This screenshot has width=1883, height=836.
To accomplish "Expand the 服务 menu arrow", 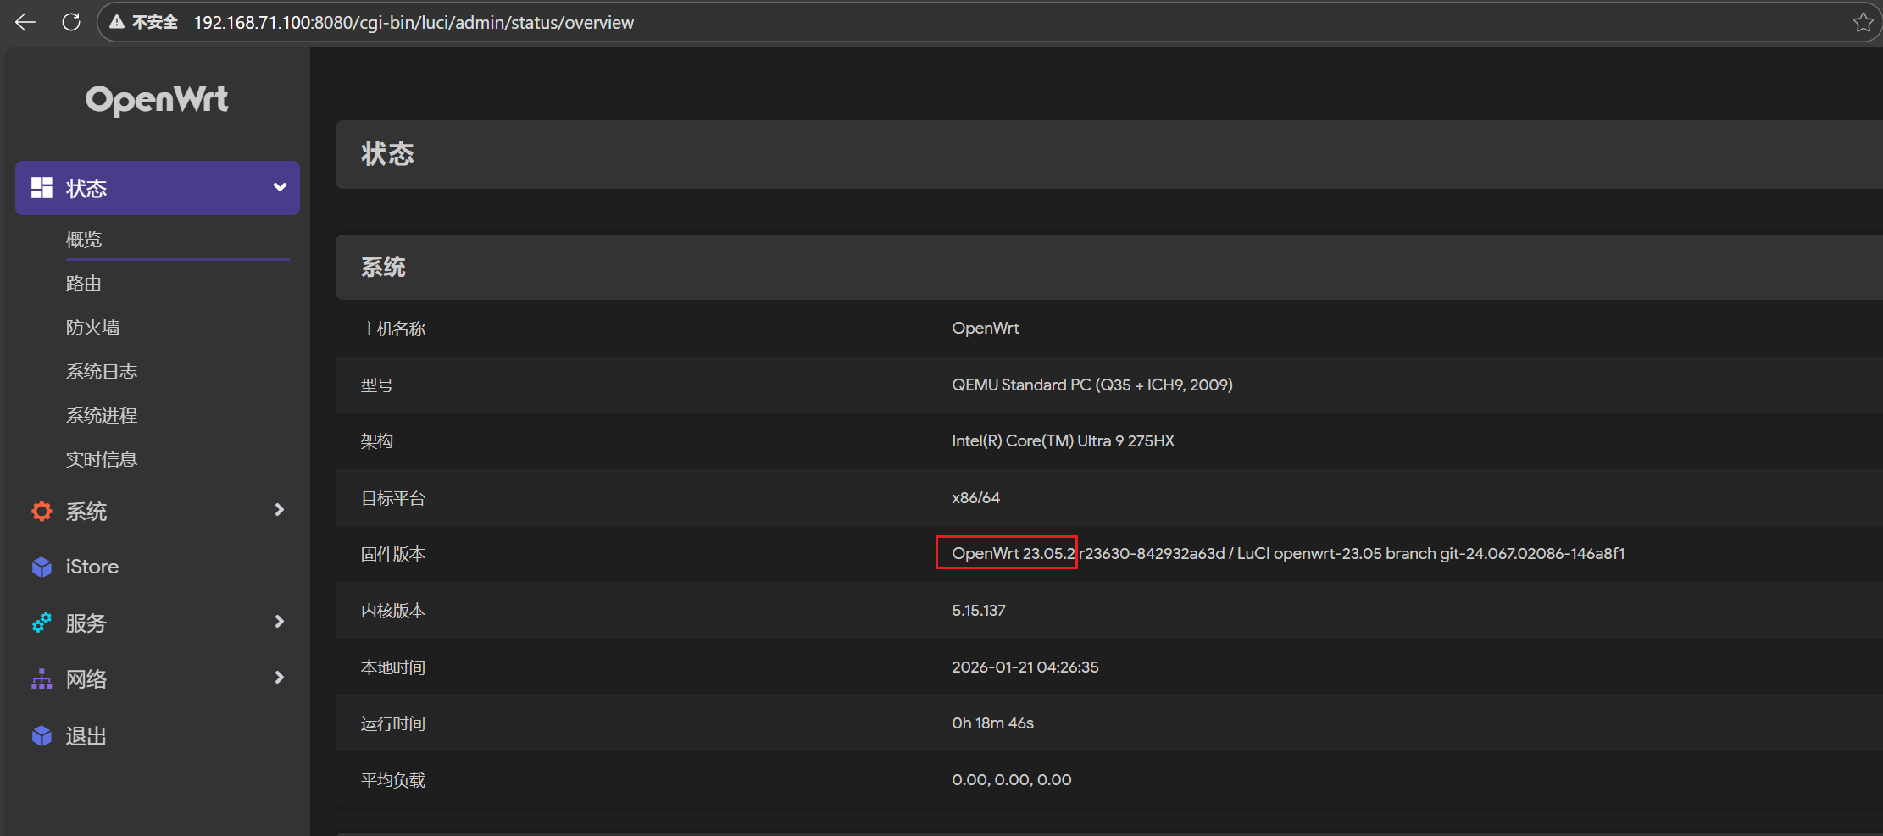I will pos(280,622).
